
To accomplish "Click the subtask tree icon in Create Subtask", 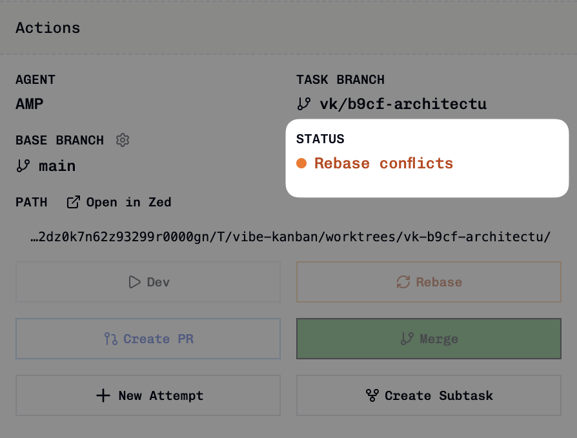I will pos(372,395).
